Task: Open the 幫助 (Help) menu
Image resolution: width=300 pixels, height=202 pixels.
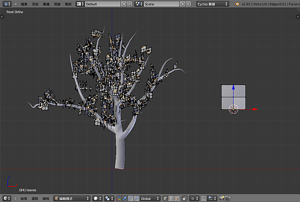Action: pyautogui.click(x=68, y=4)
